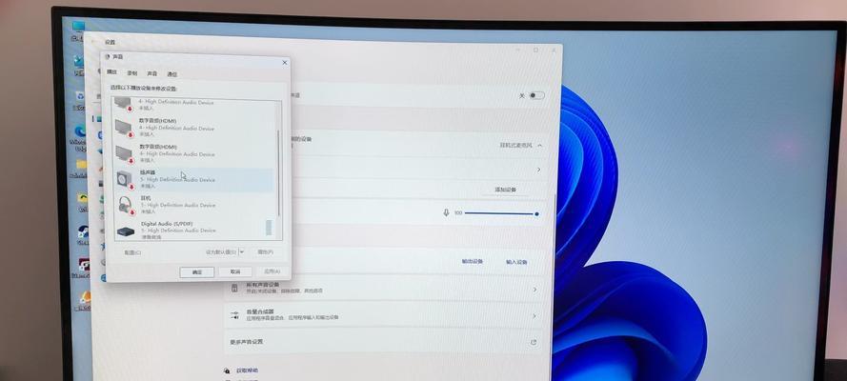Click the Apply (应用) button

click(272, 271)
